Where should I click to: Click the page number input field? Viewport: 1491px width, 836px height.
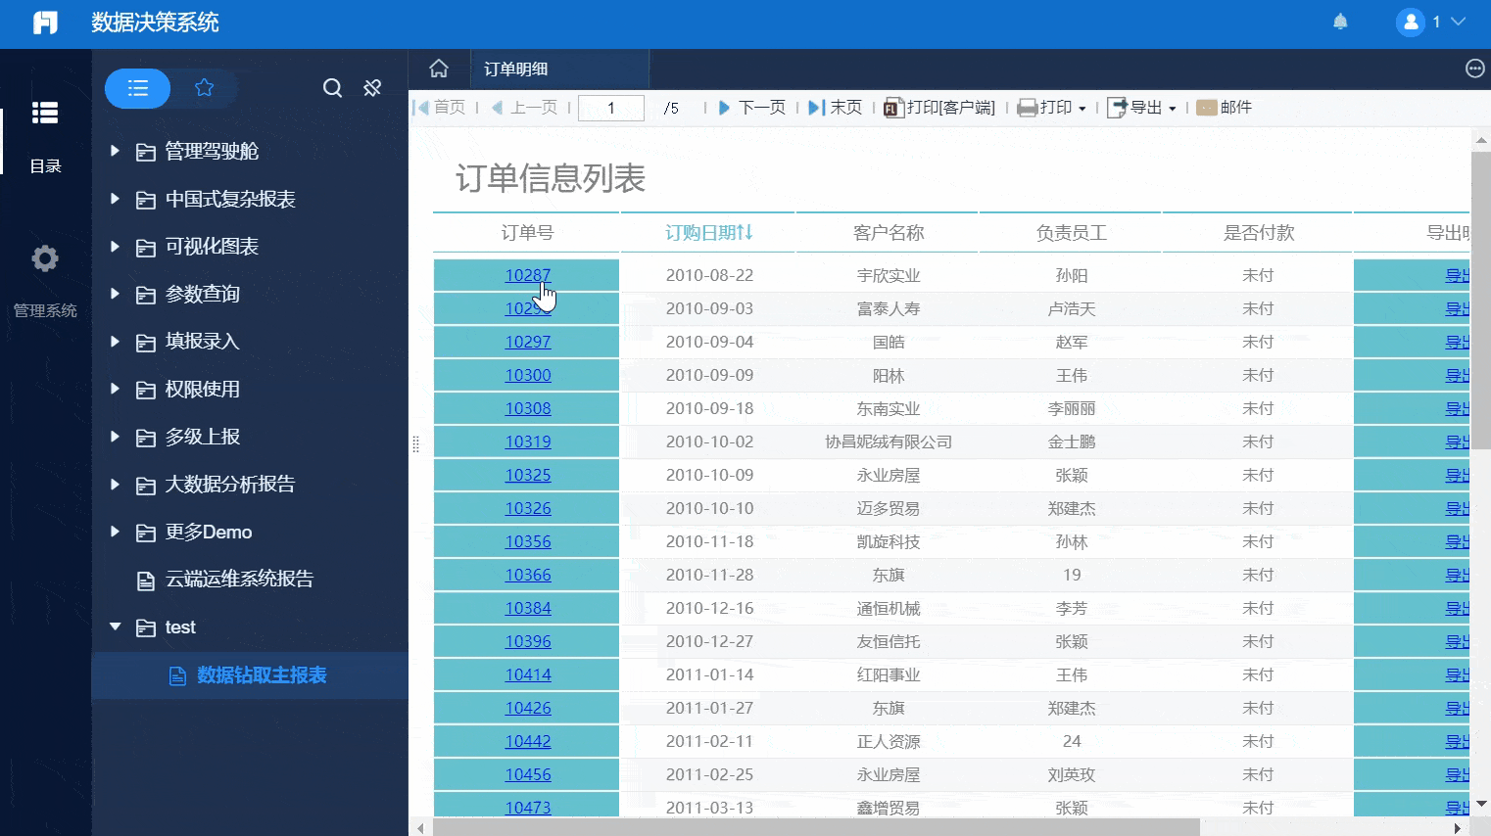click(611, 108)
